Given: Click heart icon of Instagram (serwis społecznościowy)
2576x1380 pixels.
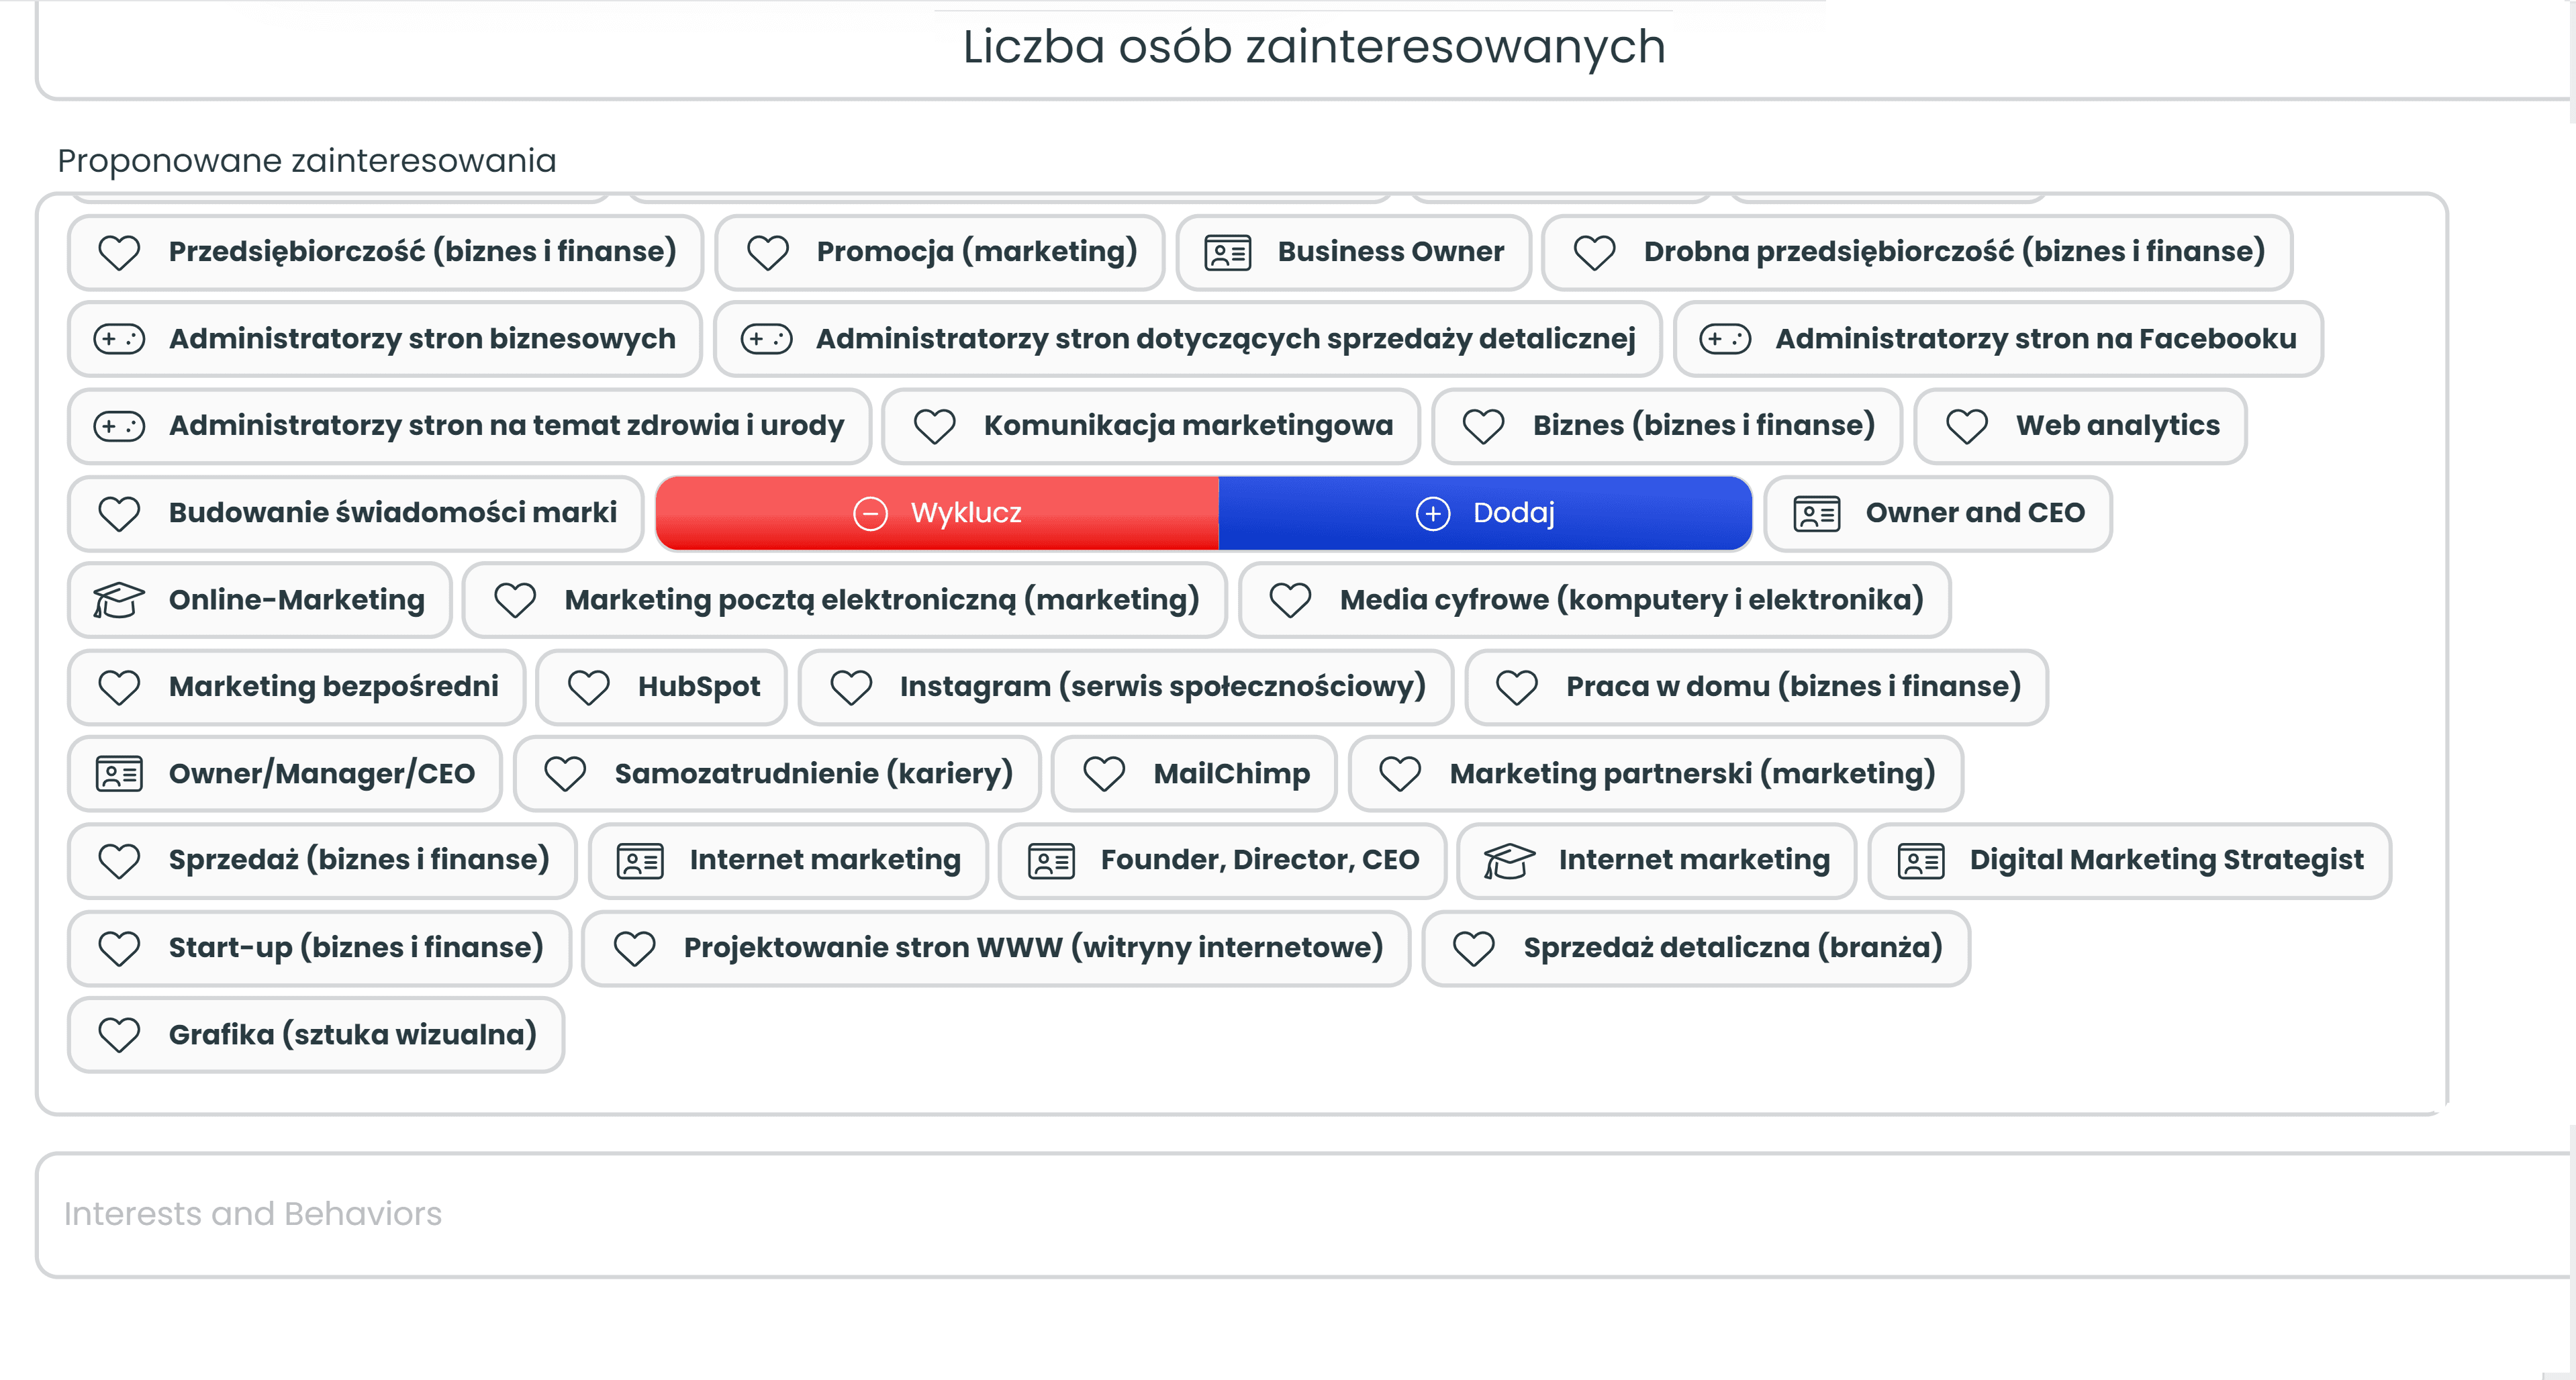Looking at the screenshot, I should 851,687.
